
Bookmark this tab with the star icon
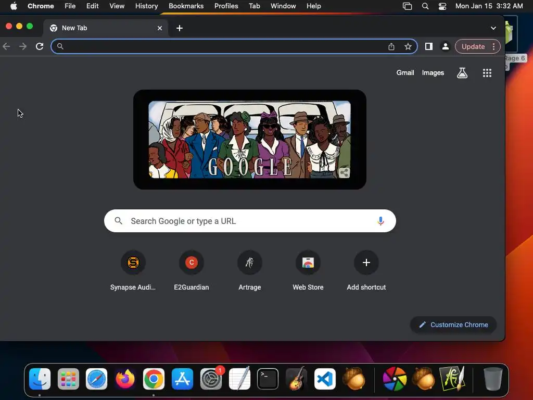point(408,46)
